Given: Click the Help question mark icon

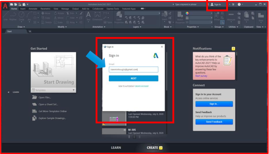Looking at the screenshot, I should (239, 5).
